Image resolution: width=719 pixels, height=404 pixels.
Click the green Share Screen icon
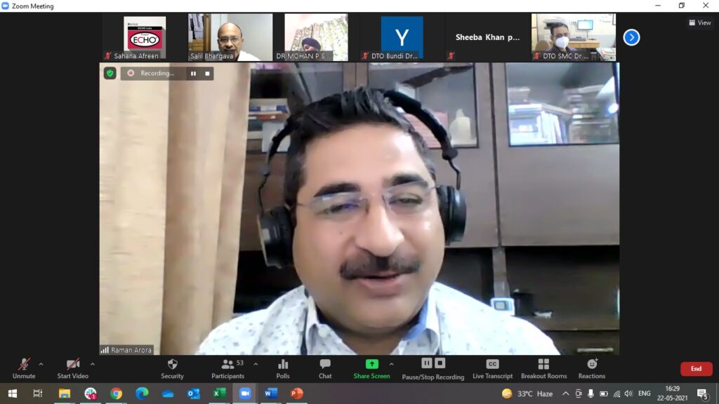pos(371,364)
